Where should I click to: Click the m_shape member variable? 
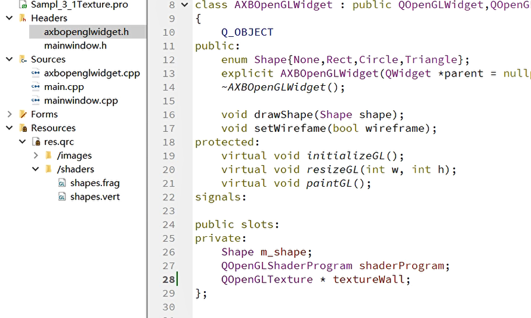pos(283,252)
